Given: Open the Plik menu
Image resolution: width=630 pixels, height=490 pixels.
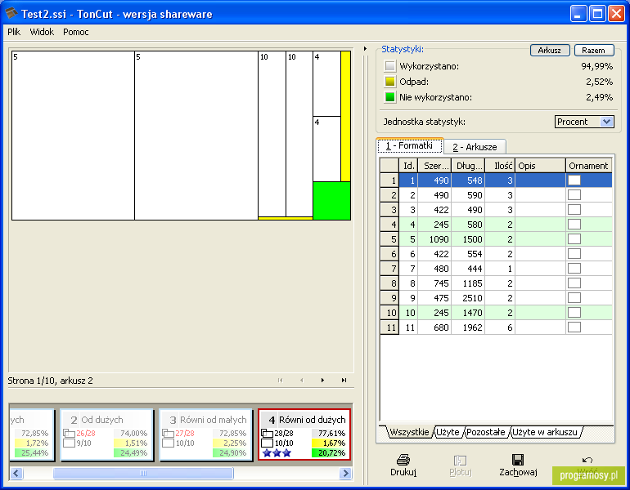Looking at the screenshot, I should [14, 32].
